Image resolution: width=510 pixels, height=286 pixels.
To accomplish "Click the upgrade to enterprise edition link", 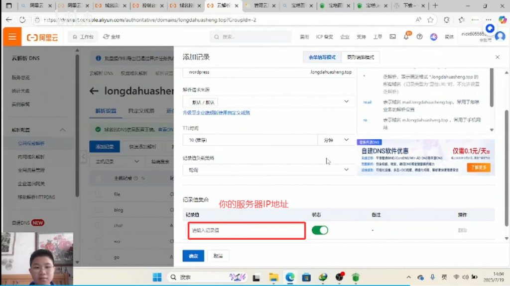I will pos(216,113).
